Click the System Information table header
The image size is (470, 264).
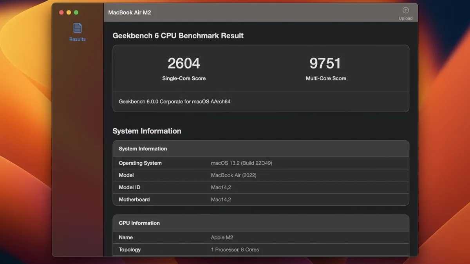click(x=143, y=149)
